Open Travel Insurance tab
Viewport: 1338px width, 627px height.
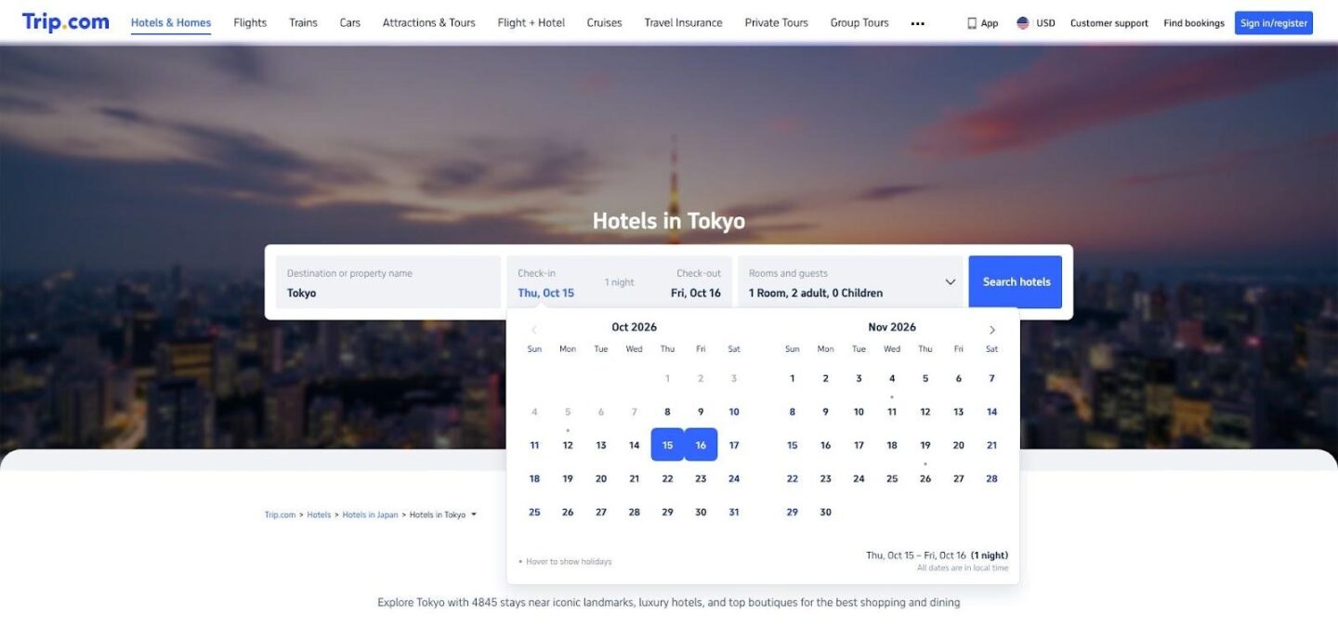click(683, 23)
